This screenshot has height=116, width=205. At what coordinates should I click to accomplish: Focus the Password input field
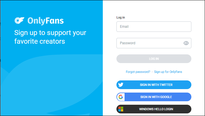coord(154,43)
